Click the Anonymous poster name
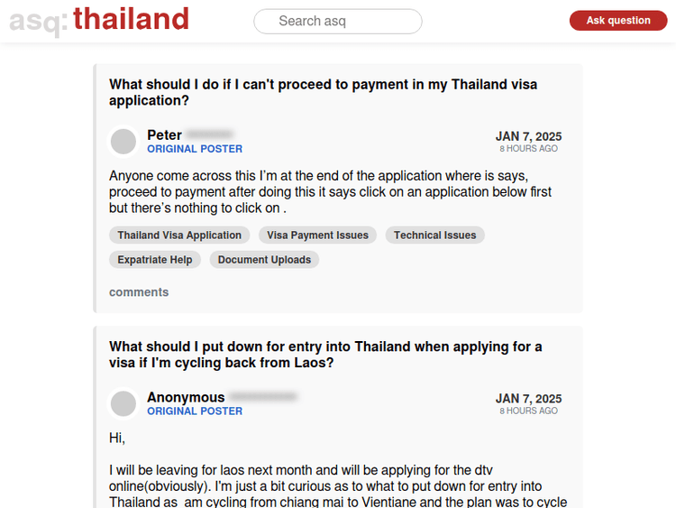 [x=186, y=397]
